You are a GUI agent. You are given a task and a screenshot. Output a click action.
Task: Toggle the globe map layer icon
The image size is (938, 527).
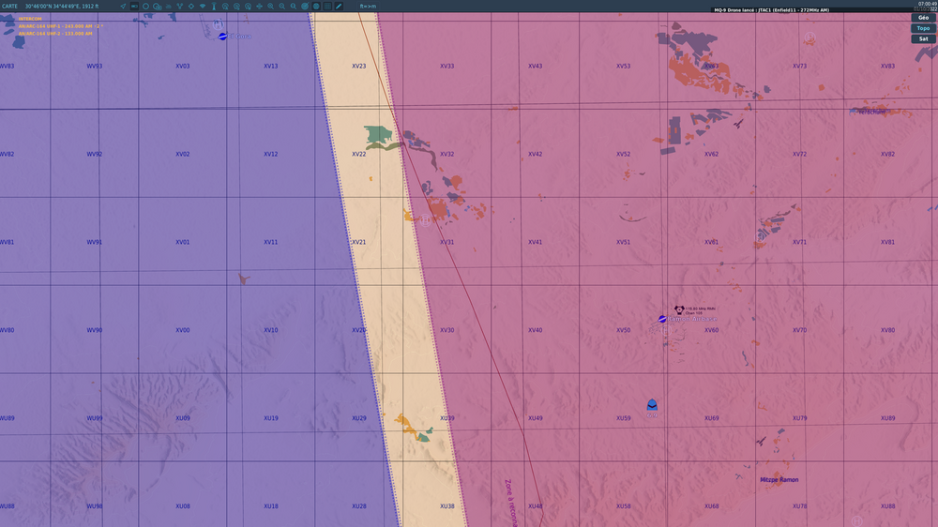316,6
